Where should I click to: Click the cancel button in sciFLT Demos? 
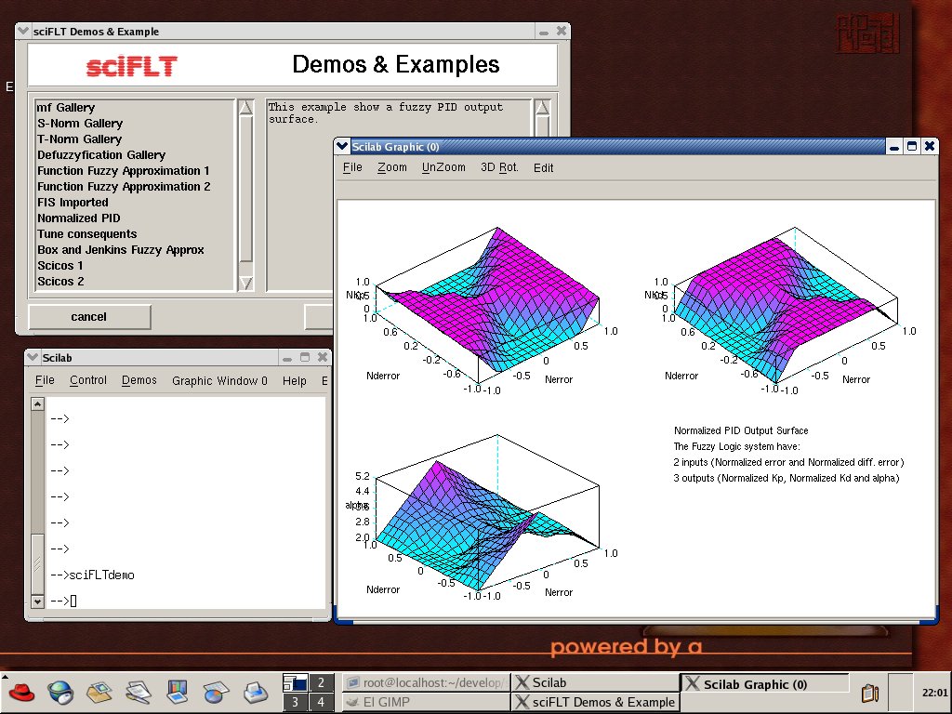(89, 317)
